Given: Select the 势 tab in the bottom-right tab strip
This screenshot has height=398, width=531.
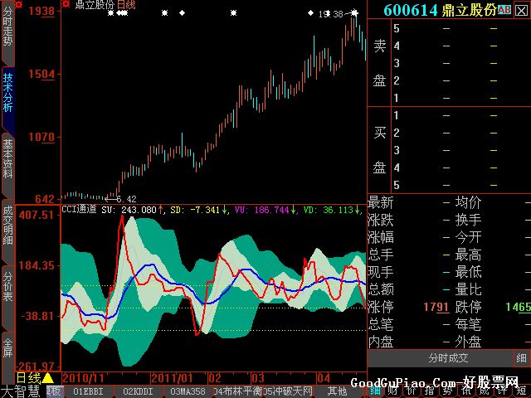Looking at the screenshot, I should tap(448, 391).
